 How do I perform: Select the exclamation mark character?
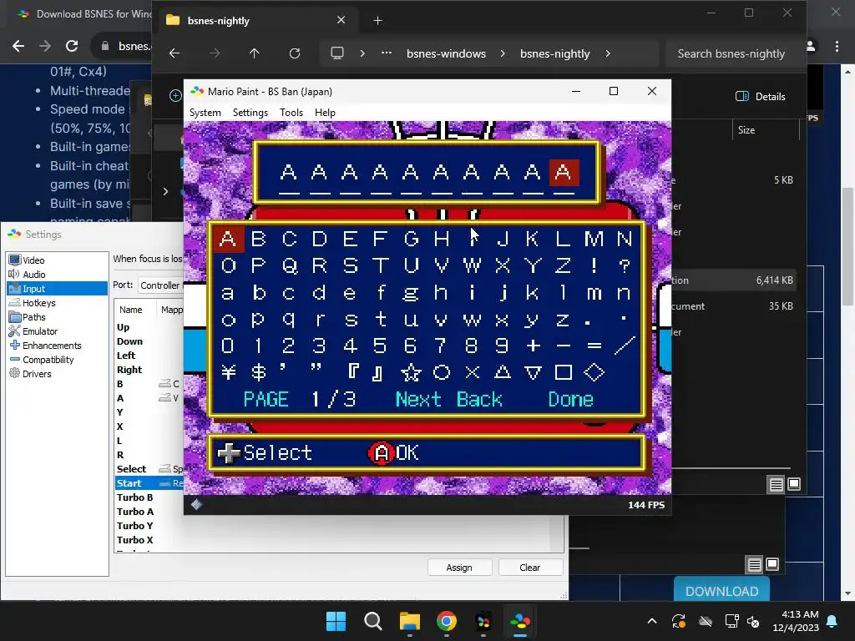[594, 266]
